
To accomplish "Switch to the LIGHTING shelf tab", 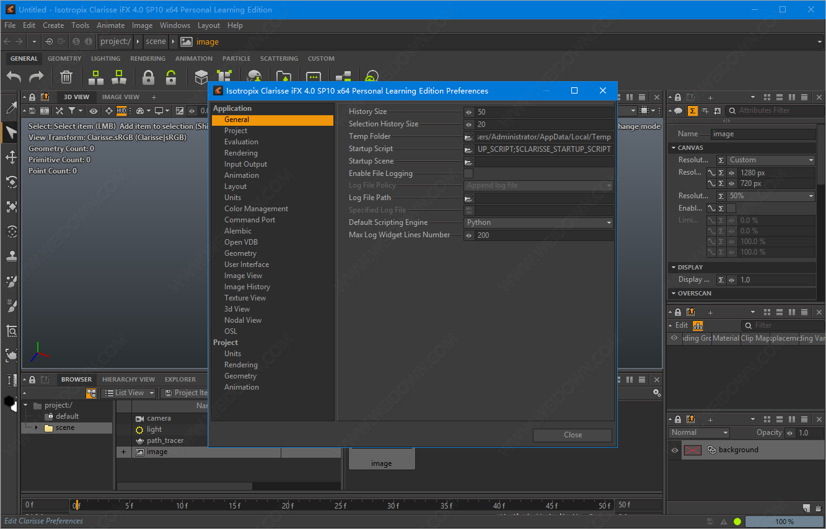I will (x=105, y=59).
